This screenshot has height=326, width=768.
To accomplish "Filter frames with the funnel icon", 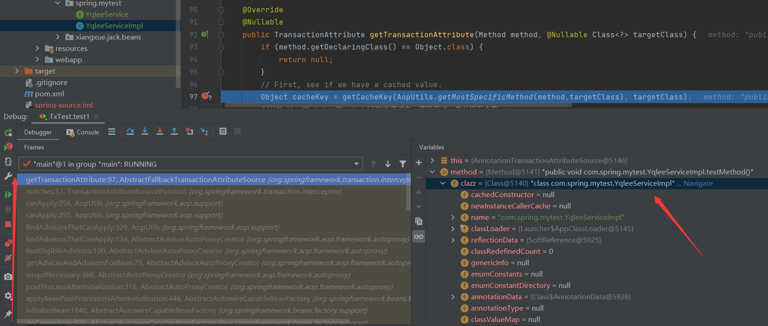I will tap(403, 164).
